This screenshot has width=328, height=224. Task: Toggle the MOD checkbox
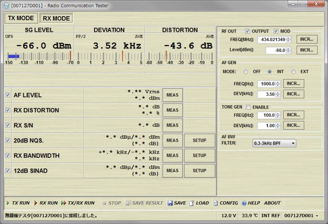[276, 31]
